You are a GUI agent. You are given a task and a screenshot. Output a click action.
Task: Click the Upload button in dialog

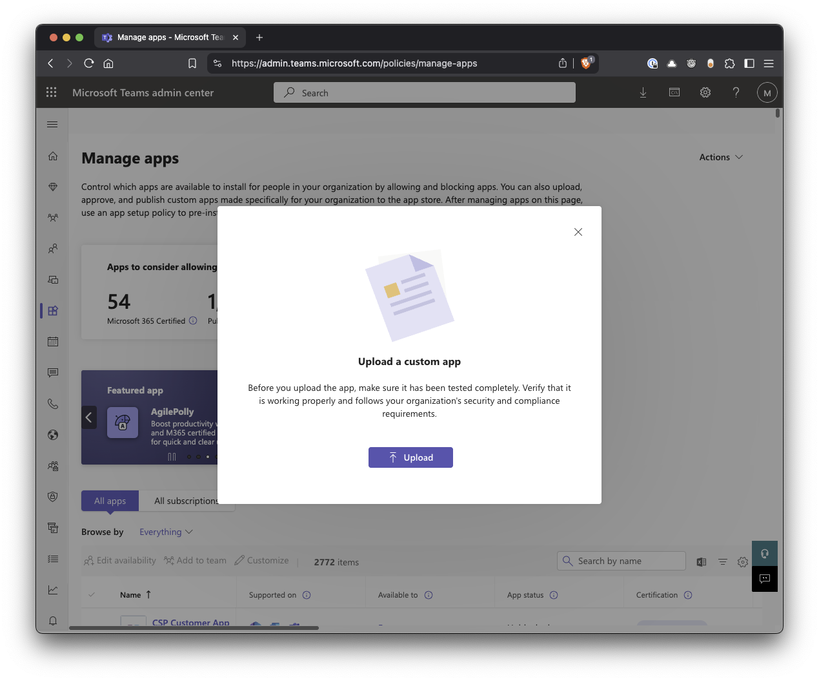(x=410, y=457)
